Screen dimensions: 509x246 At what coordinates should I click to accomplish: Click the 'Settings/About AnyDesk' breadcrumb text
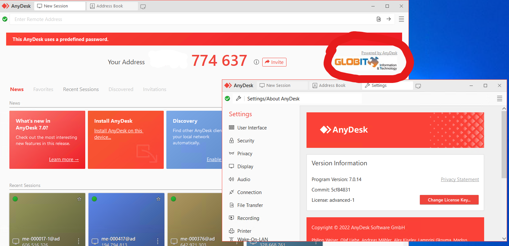click(x=274, y=99)
